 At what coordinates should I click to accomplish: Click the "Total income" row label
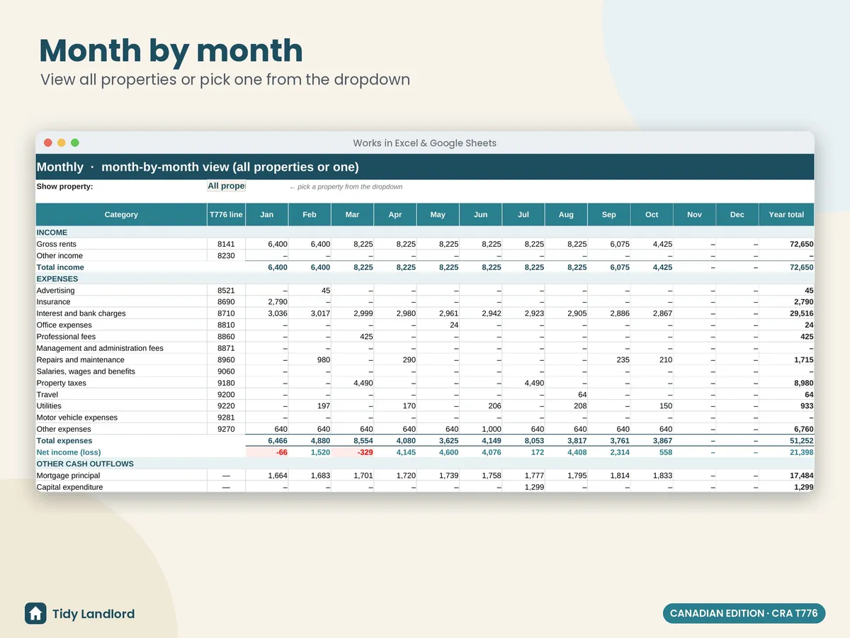click(x=60, y=267)
